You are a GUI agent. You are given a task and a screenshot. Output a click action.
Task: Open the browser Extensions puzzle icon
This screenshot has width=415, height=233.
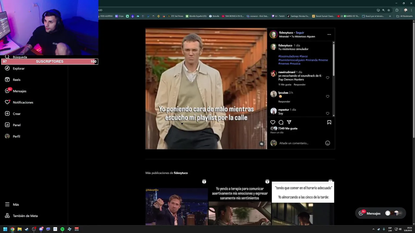tap(397, 10)
